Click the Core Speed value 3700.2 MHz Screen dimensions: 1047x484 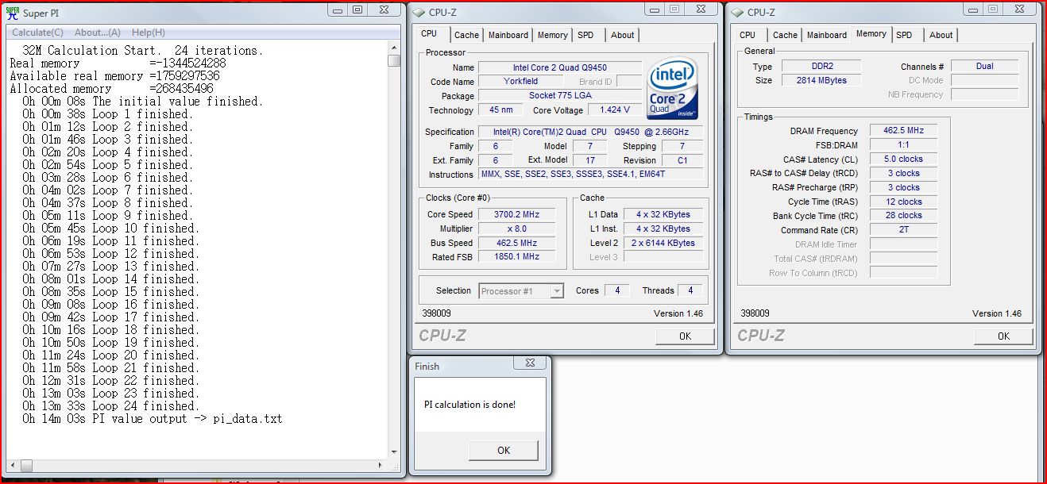(518, 215)
